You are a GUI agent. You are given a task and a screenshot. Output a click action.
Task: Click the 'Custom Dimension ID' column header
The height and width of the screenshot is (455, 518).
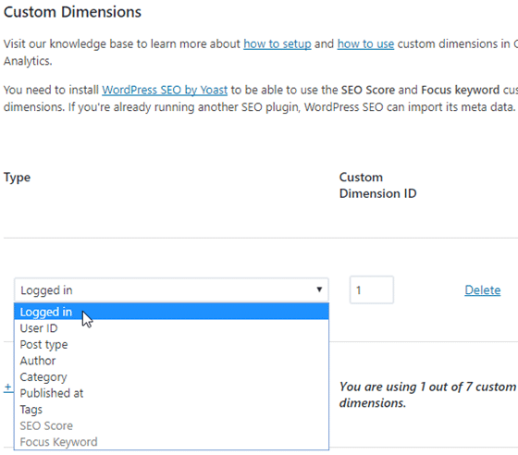click(378, 185)
